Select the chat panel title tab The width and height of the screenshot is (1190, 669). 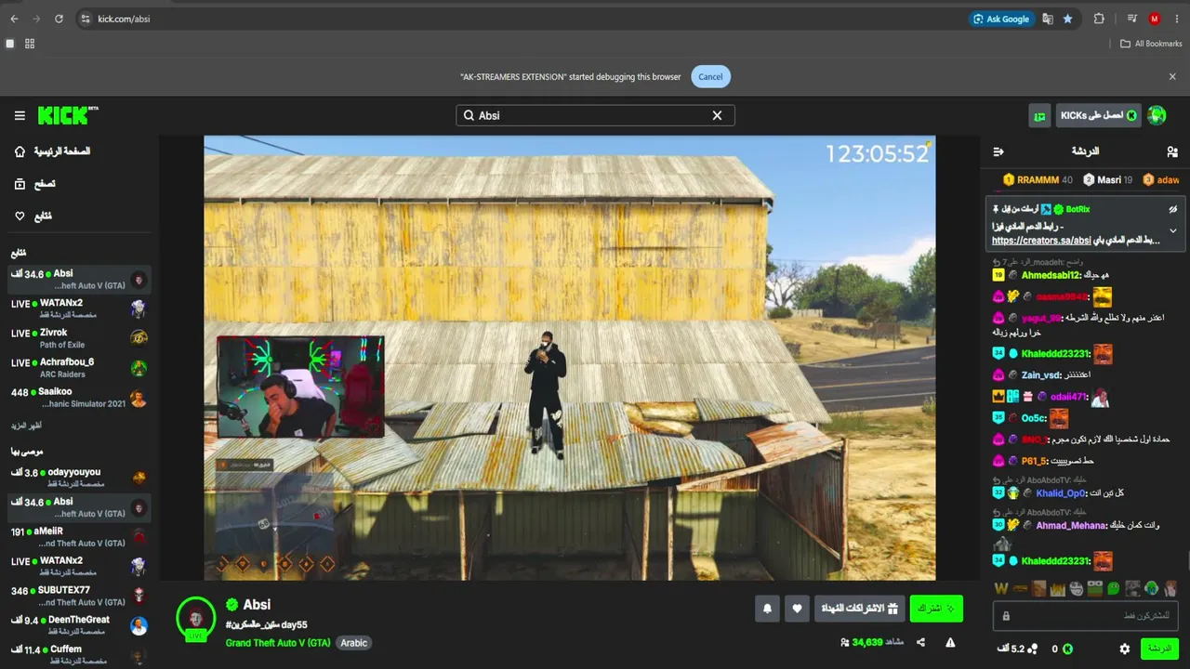tap(1085, 151)
